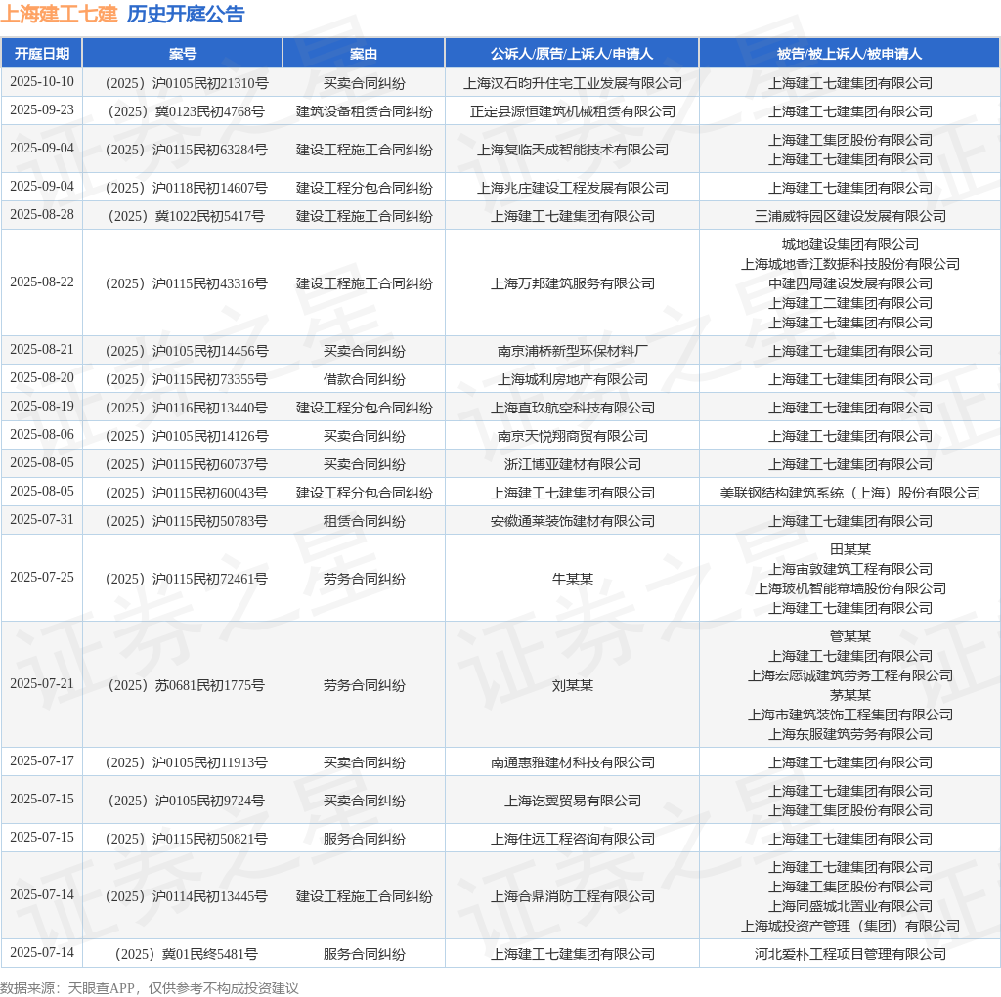Click defendant 美联钢结构建筑系统（上海）股份有限公司
Image resolution: width=1001 pixels, height=997 pixels.
pos(850,493)
